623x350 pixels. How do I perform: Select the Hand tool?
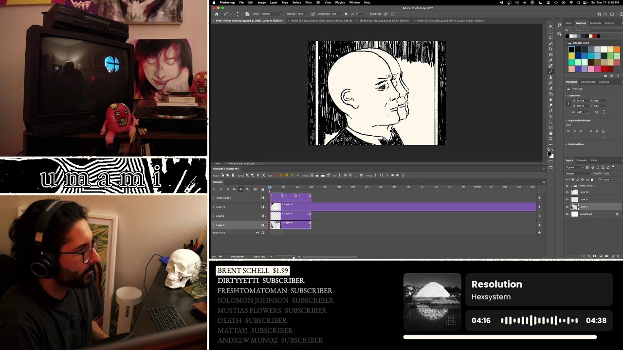point(550,133)
